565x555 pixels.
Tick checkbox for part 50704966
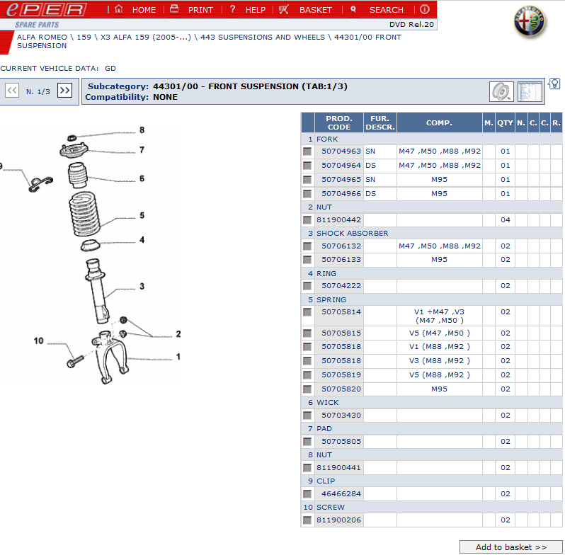coord(307,194)
